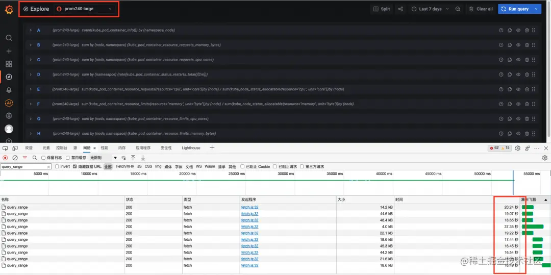Open network search magnifier
The image size is (551, 275).
[x=35, y=158]
